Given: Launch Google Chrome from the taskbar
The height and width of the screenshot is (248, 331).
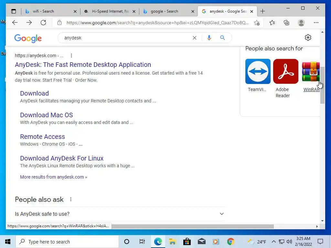Looking at the screenshot, I should point(230,242).
